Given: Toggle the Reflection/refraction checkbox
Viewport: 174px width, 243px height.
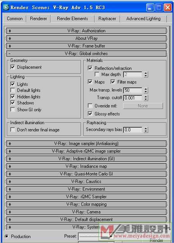Looking at the screenshot, I should point(90,68).
